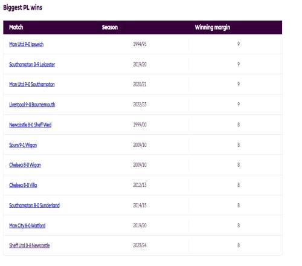Select the 2014/15 season cell

click(140, 205)
